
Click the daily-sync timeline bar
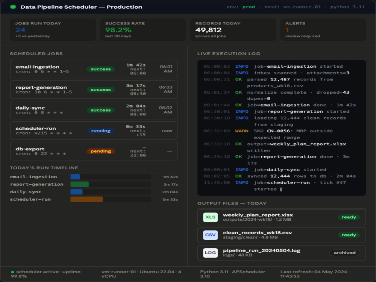(76, 192)
